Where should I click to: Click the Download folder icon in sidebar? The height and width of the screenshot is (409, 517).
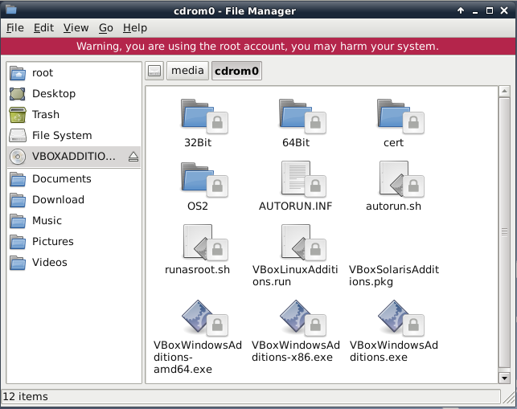pyautogui.click(x=18, y=200)
